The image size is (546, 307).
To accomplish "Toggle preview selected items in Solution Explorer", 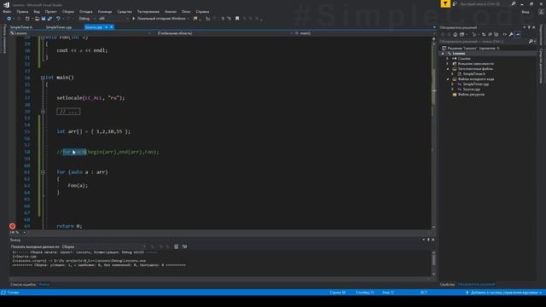I will pos(518,34).
